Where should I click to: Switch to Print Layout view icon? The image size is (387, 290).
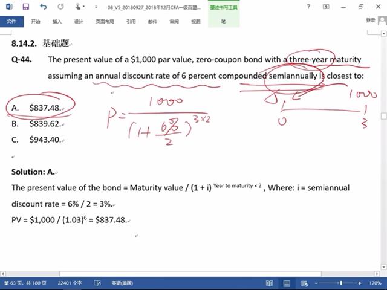point(287,283)
